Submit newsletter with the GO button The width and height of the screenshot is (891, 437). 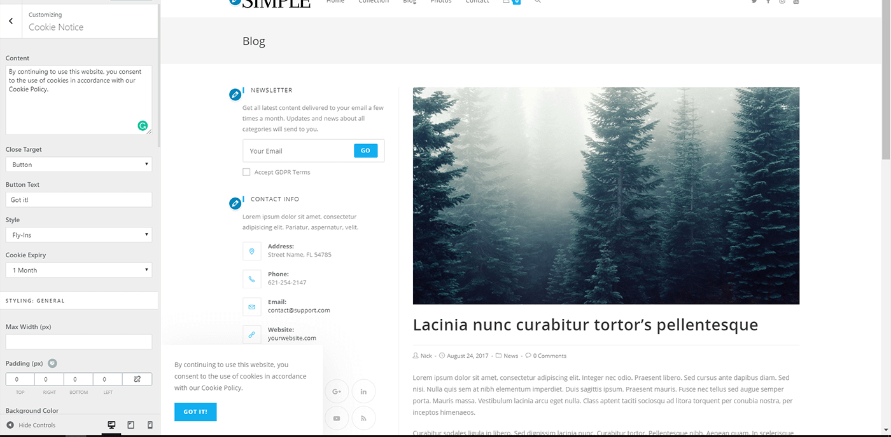point(365,151)
